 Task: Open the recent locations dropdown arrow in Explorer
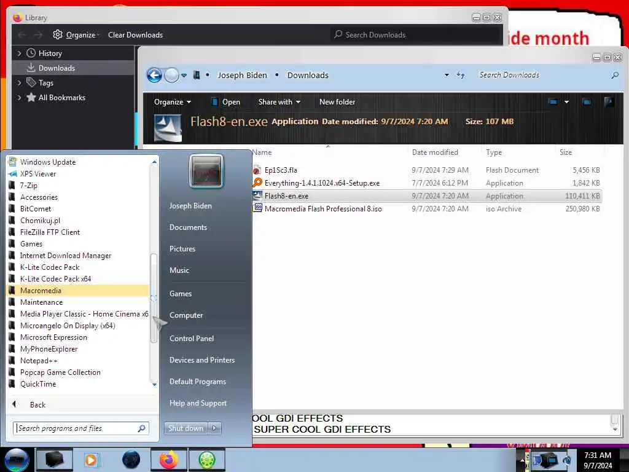[184, 76]
